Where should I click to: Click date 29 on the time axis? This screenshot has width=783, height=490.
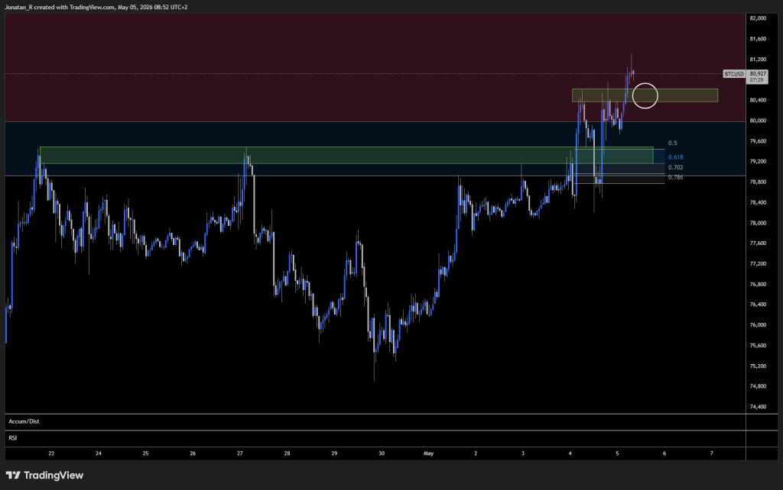point(334,453)
